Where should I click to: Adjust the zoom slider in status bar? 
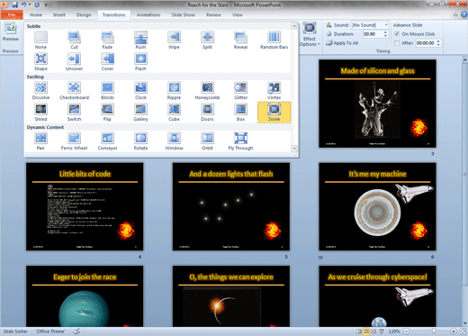pos(434,331)
